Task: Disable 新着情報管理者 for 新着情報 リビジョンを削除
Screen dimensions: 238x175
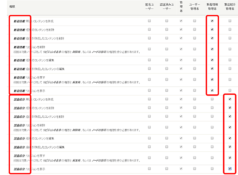Action: pyautogui.click(x=213, y=49)
